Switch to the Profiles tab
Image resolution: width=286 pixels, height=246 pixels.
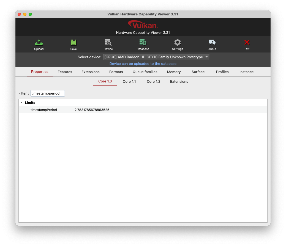pos(222,72)
